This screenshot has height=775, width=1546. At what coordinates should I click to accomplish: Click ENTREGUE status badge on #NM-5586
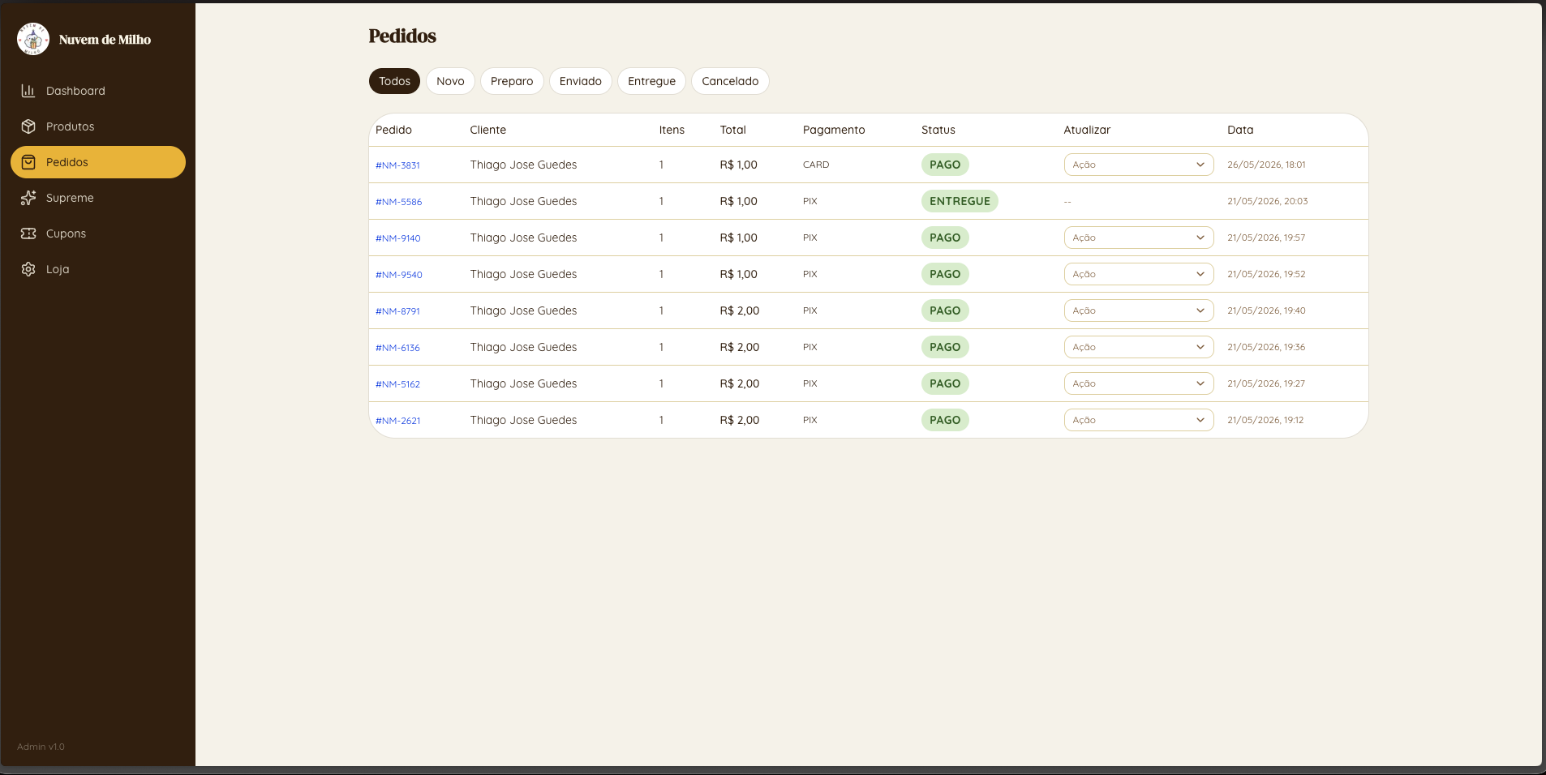coord(960,201)
